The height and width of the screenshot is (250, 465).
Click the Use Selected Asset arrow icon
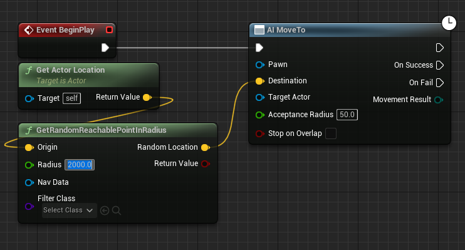click(105, 211)
